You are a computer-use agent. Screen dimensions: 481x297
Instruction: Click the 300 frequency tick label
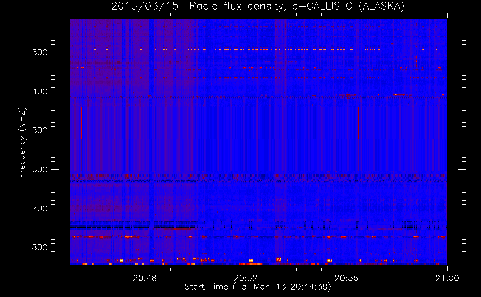pos(40,52)
